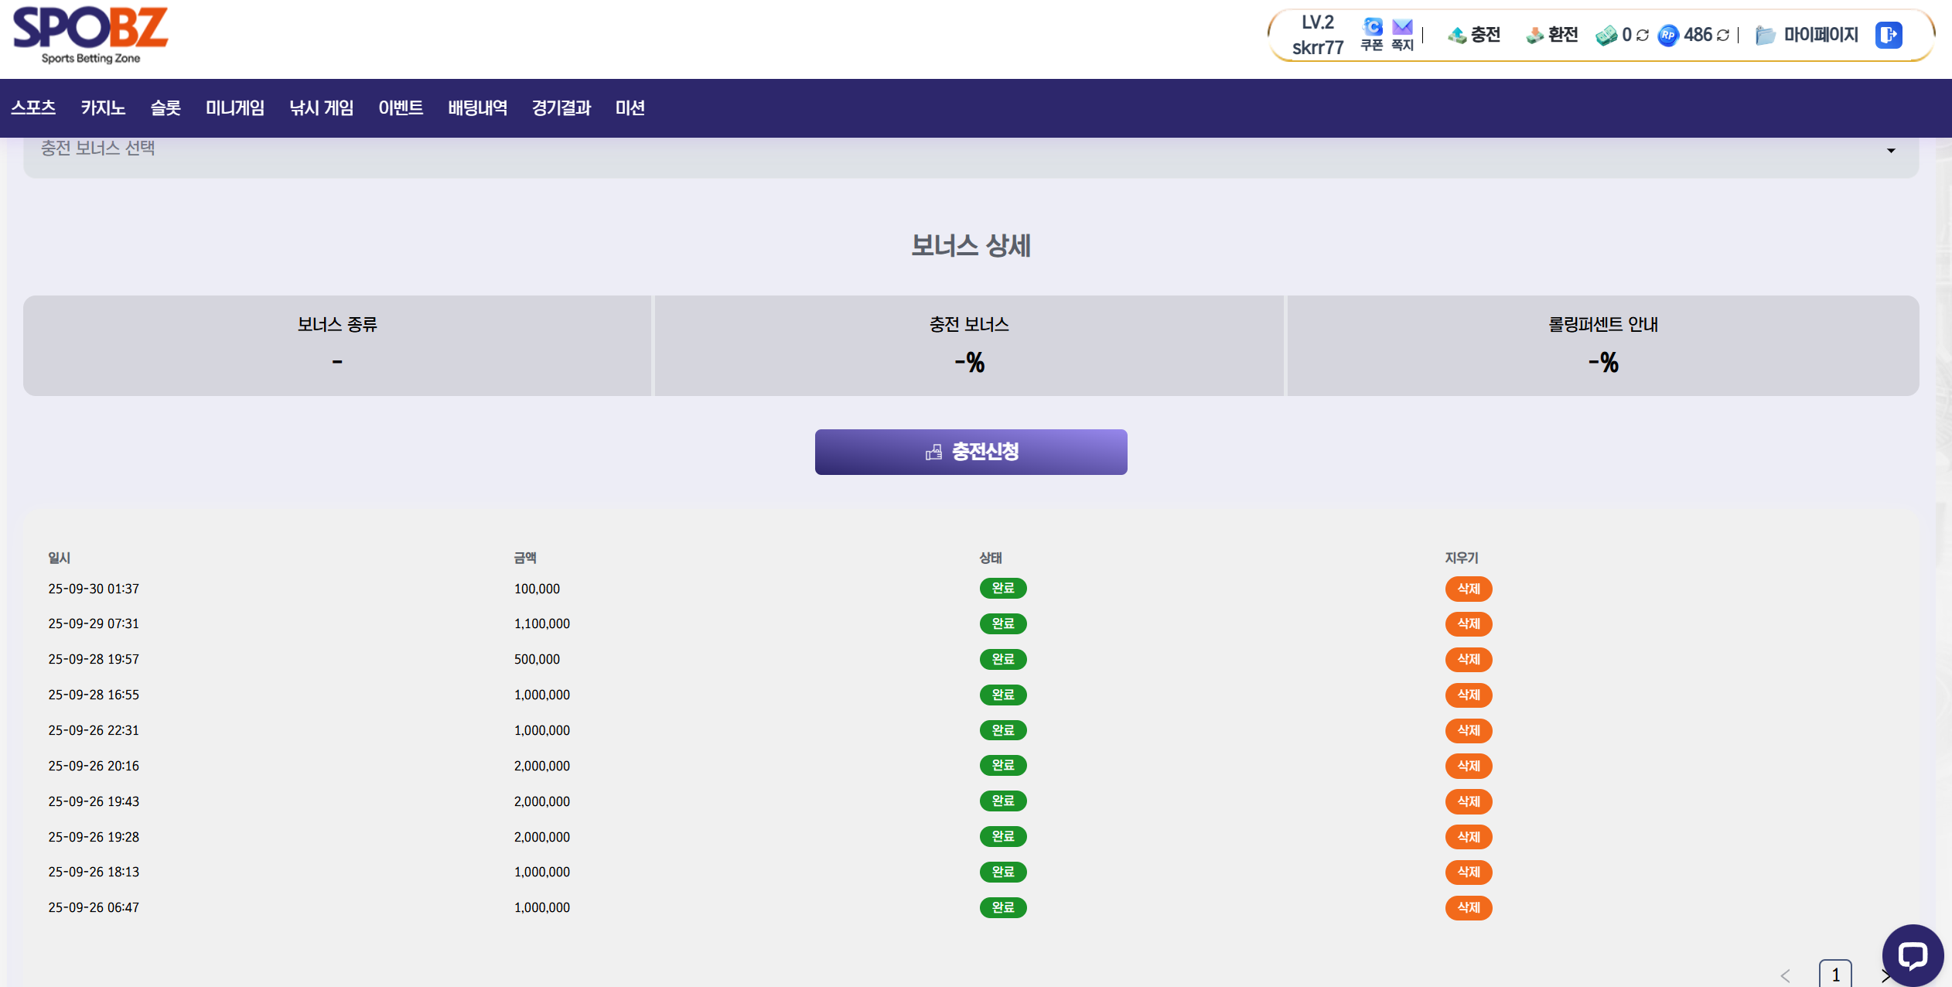Image resolution: width=1952 pixels, height=987 pixels.
Task: Open the 미니게임 menu item
Action: (x=235, y=108)
